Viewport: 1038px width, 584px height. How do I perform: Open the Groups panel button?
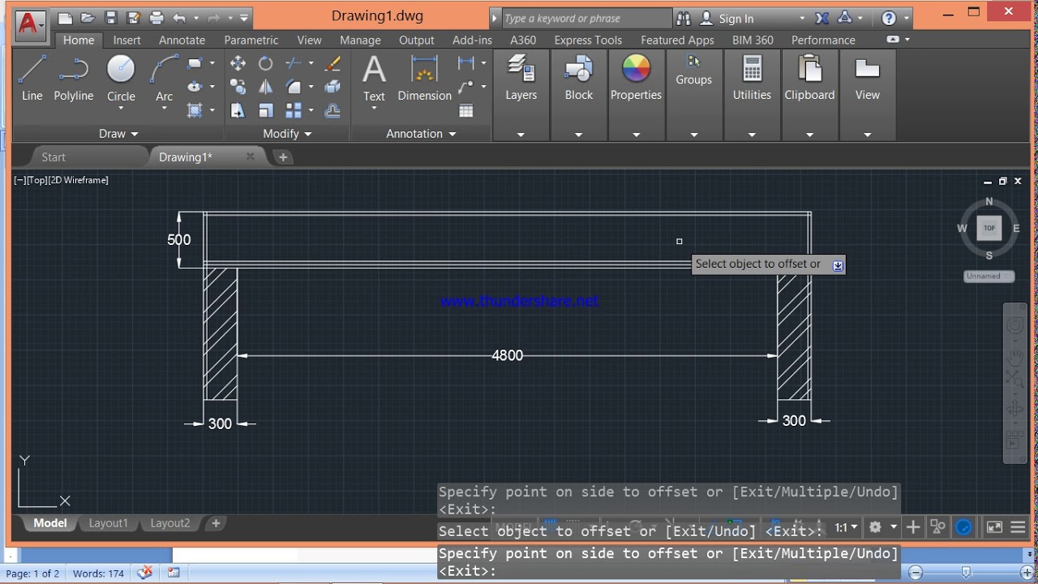click(x=693, y=71)
